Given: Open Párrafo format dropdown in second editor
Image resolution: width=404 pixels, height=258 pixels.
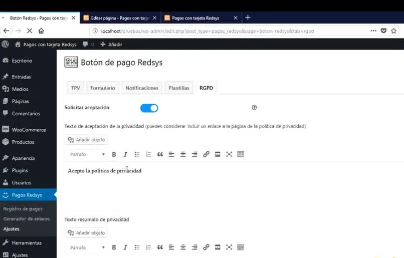Looking at the screenshot, I should click(87, 247).
